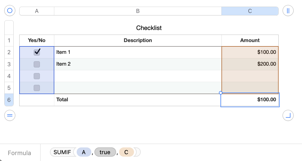Click the table select circle handle
This screenshot has height=161, width=302.
click(10, 11)
